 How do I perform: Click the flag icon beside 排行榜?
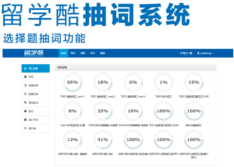coord(25,128)
